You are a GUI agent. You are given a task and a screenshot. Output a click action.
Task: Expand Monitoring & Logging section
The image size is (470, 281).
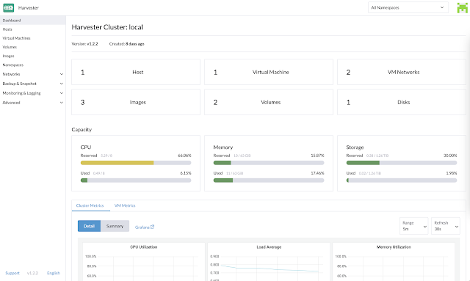(x=32, y=93)
